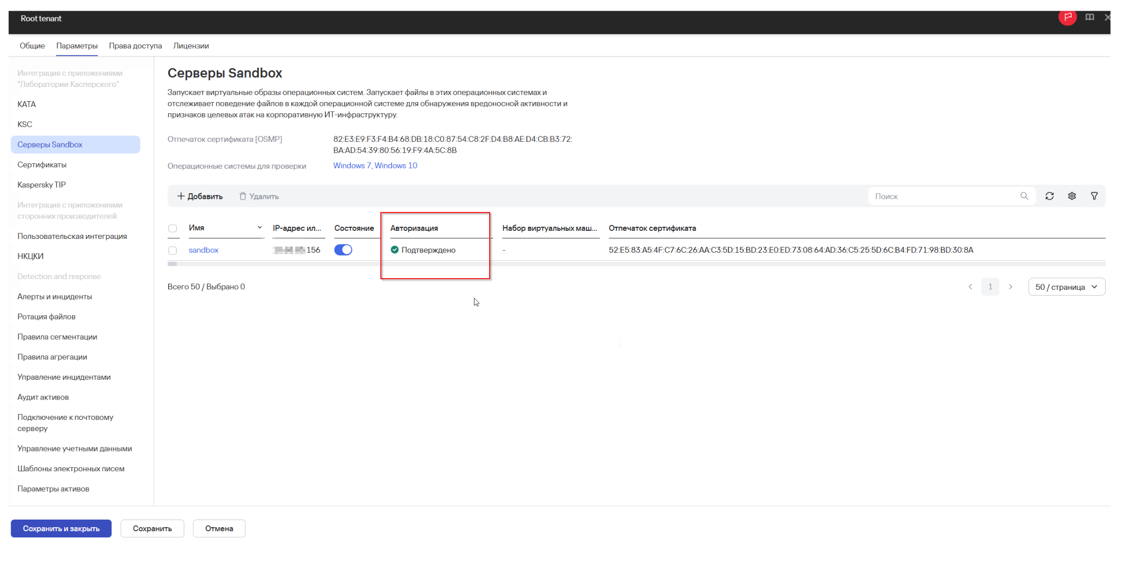Go to the previous page arrow
Viewport: 1122px width, 578px height.
point(970,287)
